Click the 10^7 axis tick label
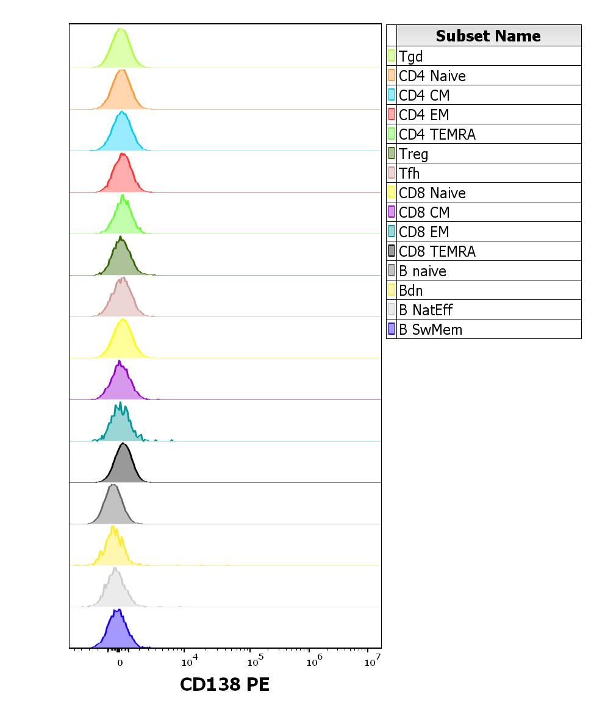 point(373,660)
